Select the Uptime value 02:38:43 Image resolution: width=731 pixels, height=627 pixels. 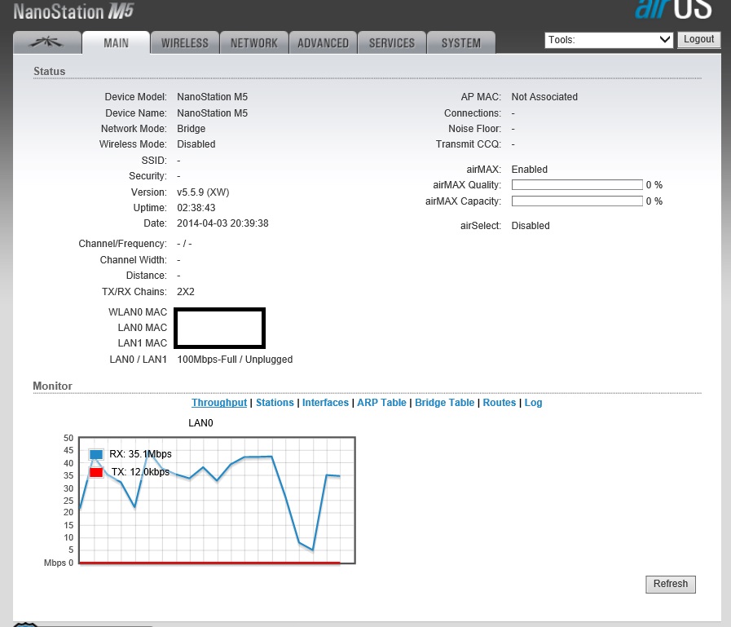(x=196, y=208)
